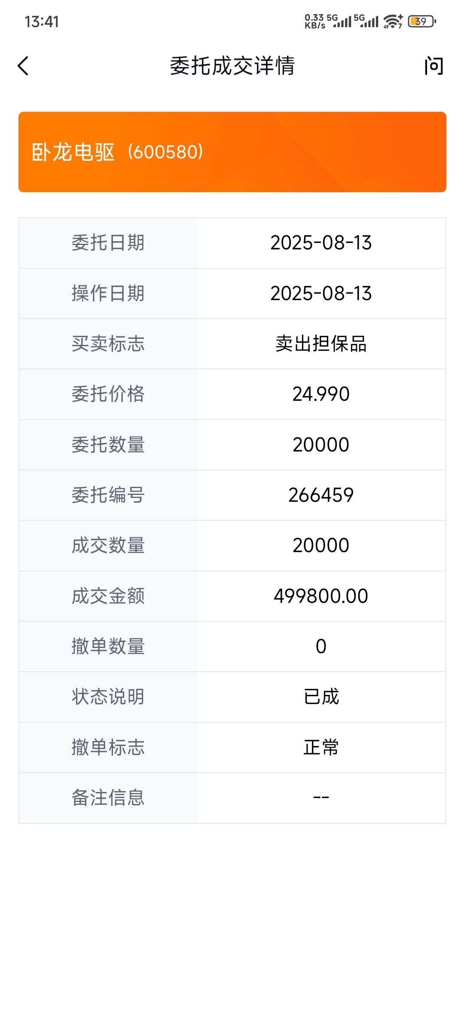Screen dimensions: 464x1032
Task: Tap the 成交数量 row label
Action: 108,545
